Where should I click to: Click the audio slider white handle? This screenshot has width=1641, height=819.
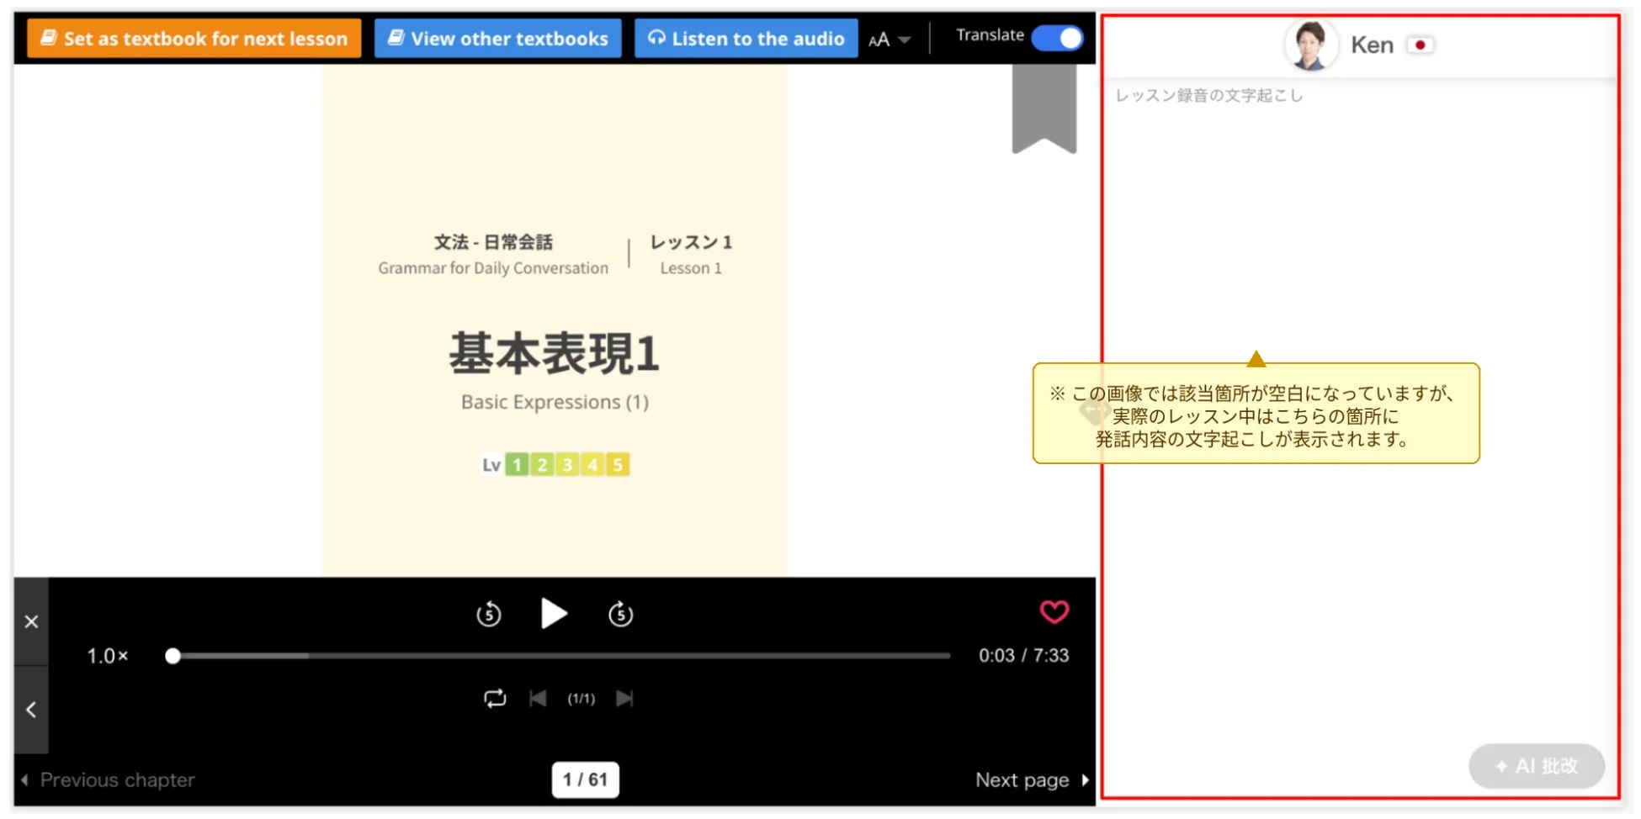(173, 656)
